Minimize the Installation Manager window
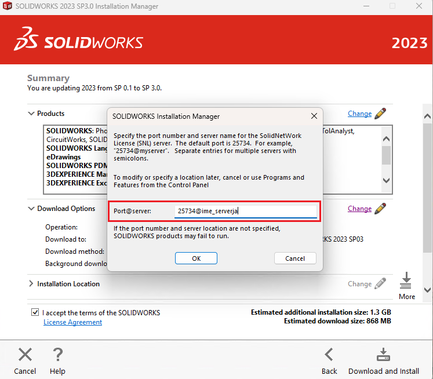The width and height of the screenshot is (433, 379). point(366,6)
